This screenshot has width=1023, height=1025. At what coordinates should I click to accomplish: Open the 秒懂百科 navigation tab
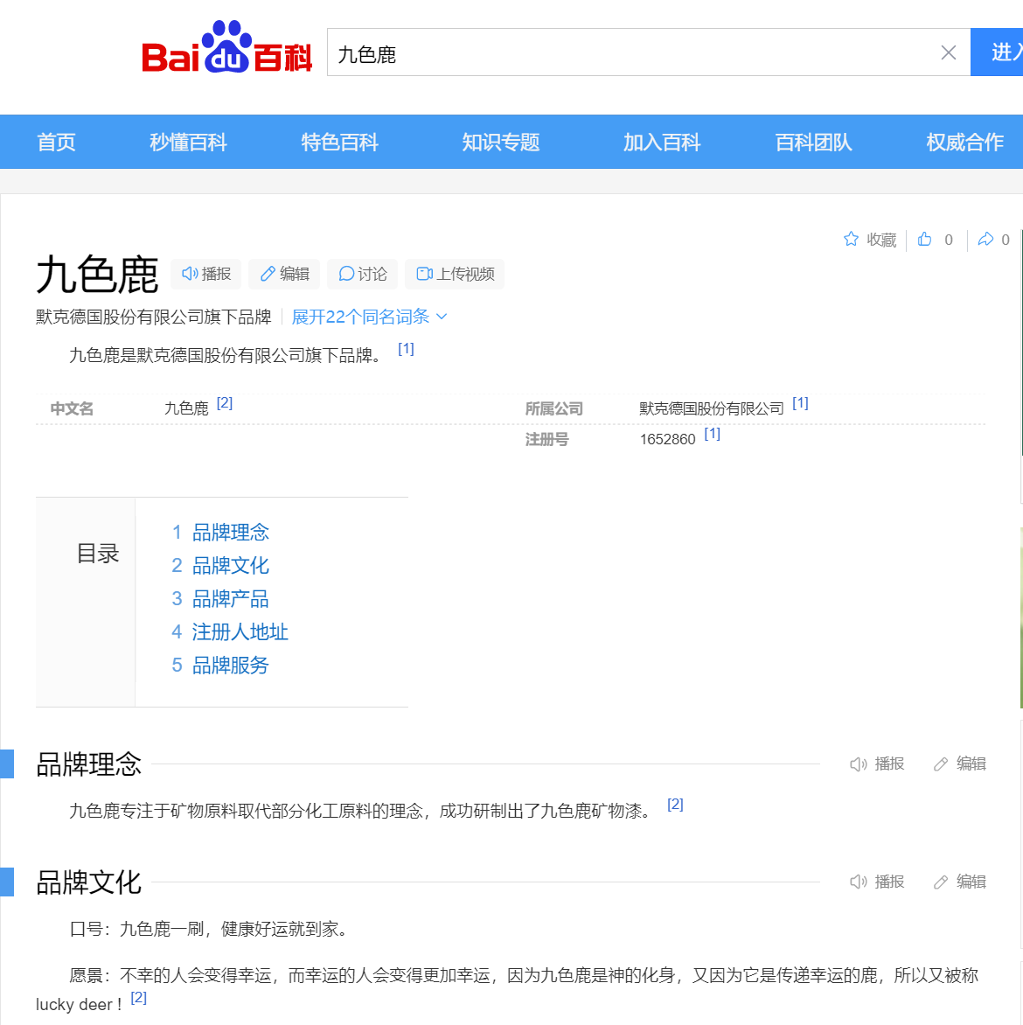point(188,142)
